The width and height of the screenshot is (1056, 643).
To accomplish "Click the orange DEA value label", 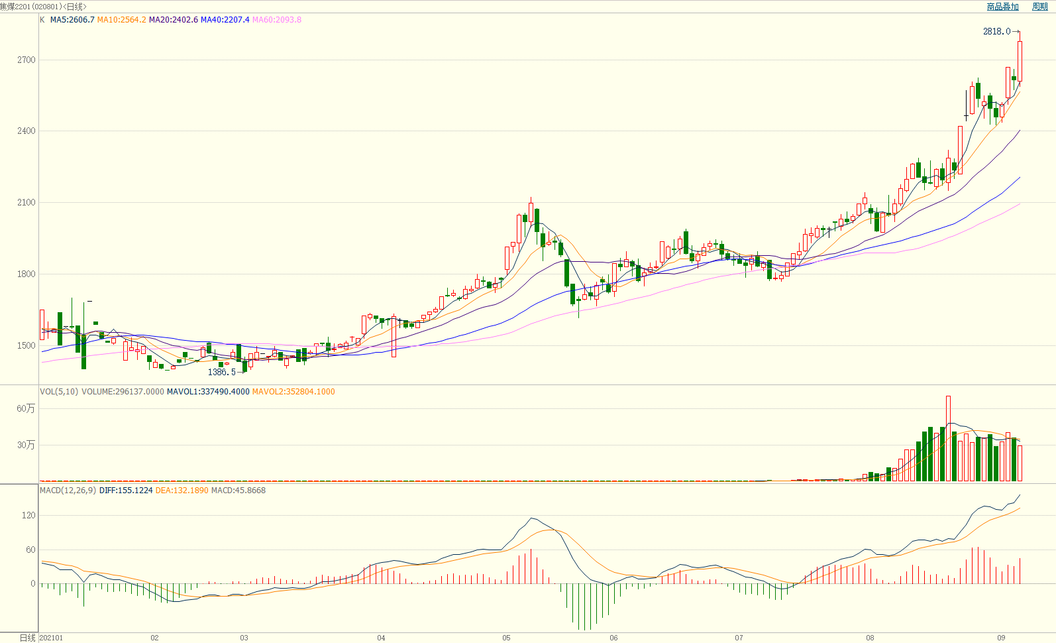I will (182, 491).
